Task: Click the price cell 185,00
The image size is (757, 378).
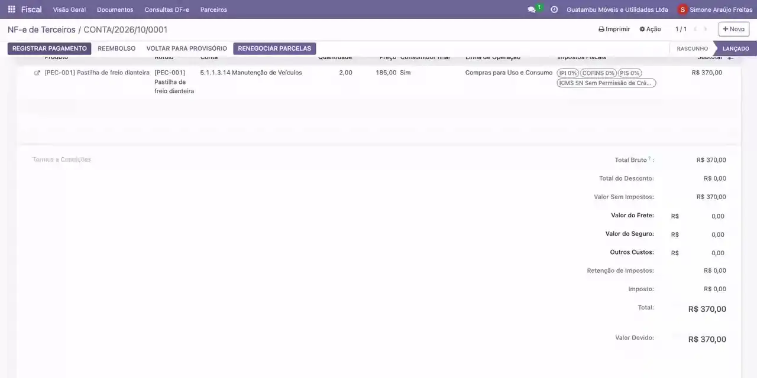Action: click(x=386, y=73)
